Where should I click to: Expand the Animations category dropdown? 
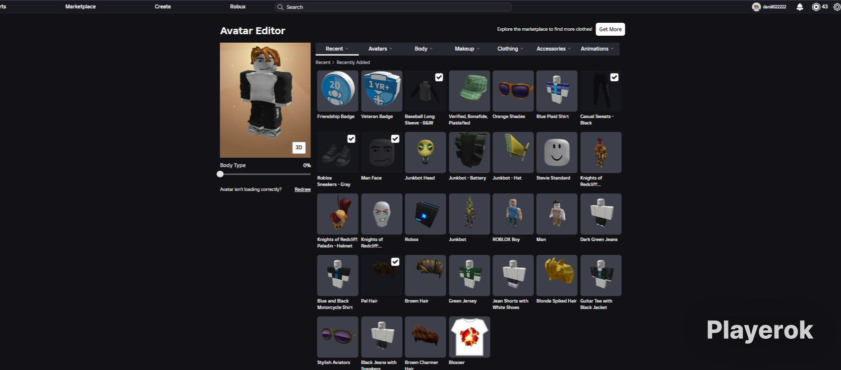click(597, 49)
